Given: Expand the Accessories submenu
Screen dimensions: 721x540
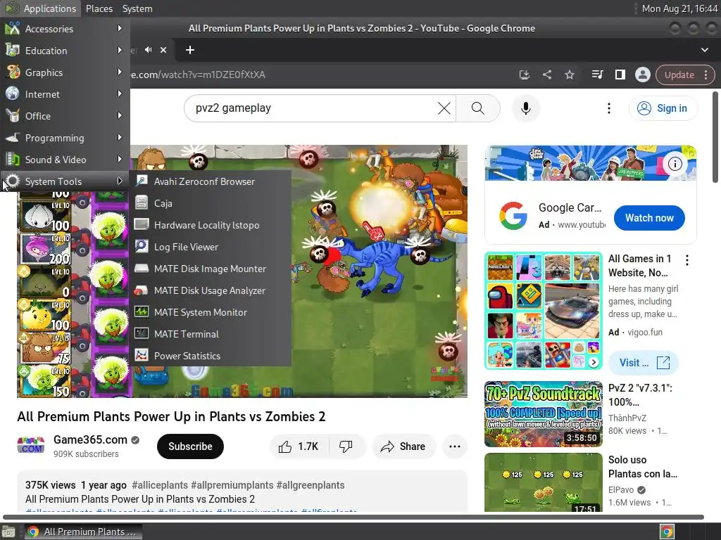Looking at the screenshot, I should click(65, 28).
